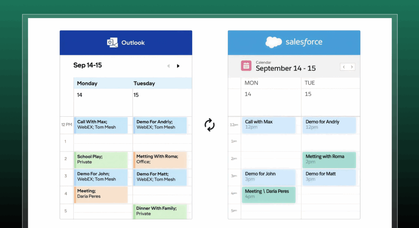This screenshot has height=228, width=419.
Task: Click Salesforce next date range chevron
Action: tap(351, 67)
